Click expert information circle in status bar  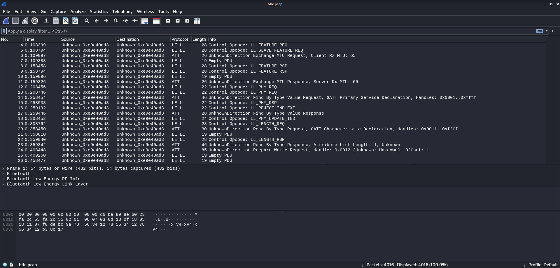click(5, 265)
